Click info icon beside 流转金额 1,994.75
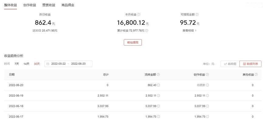 coord(158,116)
